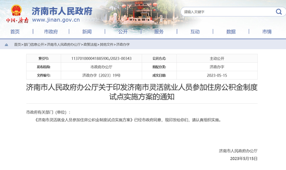Open the 首页 navigation menu item
Image resolution: width=286 pixels, height=170 pixels.
click(x=15, y=32)
